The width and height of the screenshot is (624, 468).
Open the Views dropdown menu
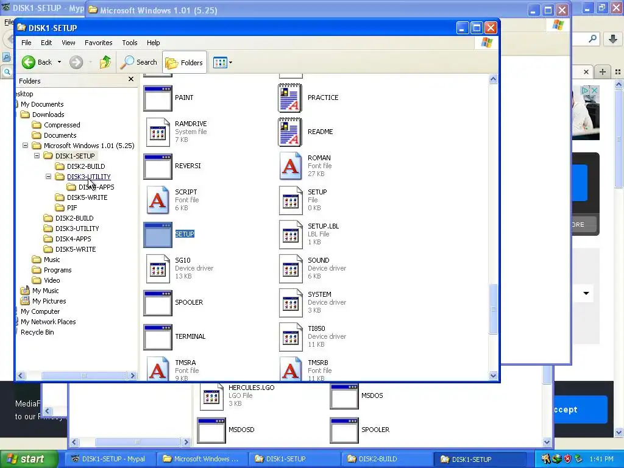point(222,63)
